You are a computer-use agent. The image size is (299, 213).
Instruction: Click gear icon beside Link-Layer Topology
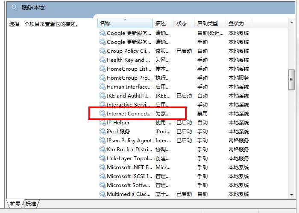(103, 158)
